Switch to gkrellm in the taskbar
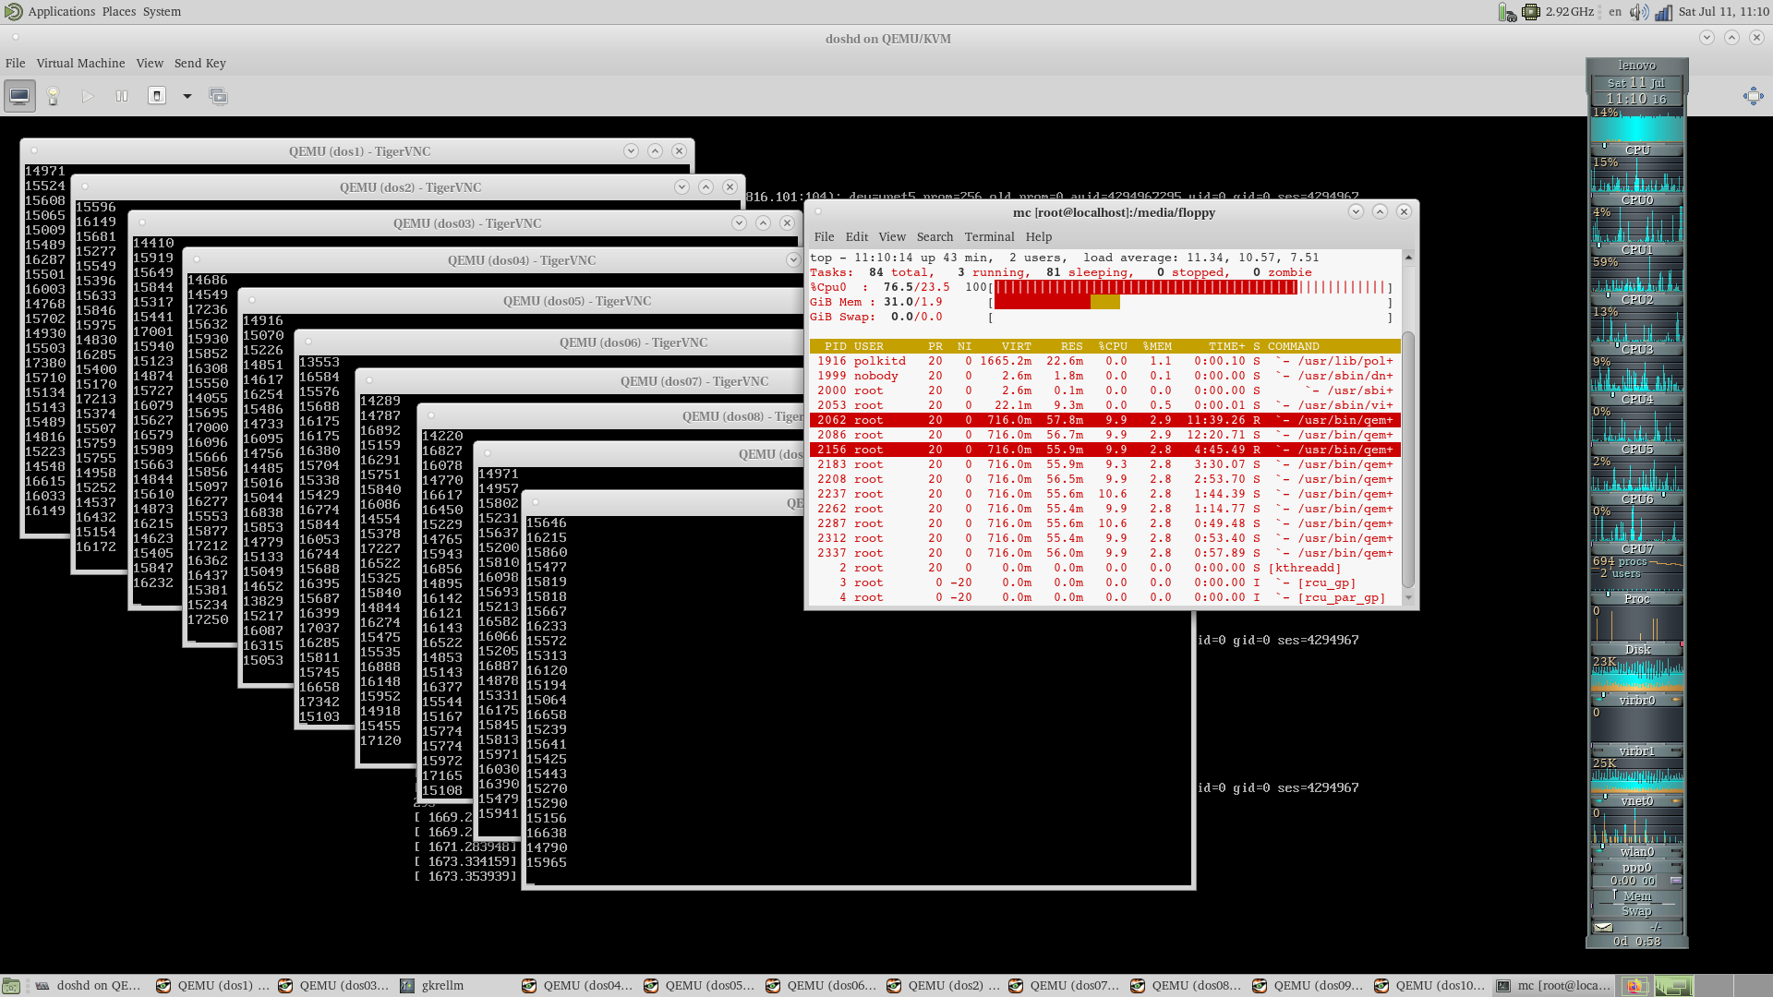Image resolution: width=1773 pixels, height=997 pixels. point(441,985)
